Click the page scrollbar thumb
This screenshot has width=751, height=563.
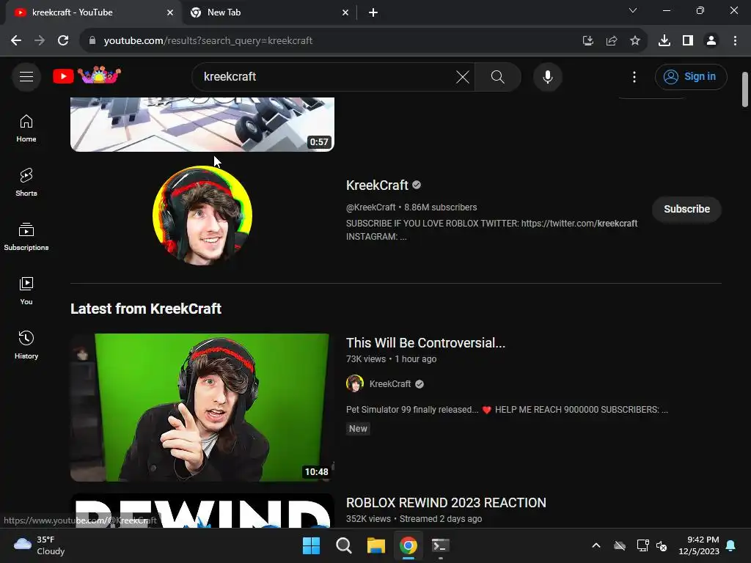pos(745,89)
